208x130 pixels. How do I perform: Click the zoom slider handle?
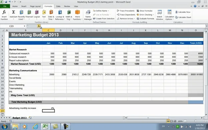[x=196, y=121]
